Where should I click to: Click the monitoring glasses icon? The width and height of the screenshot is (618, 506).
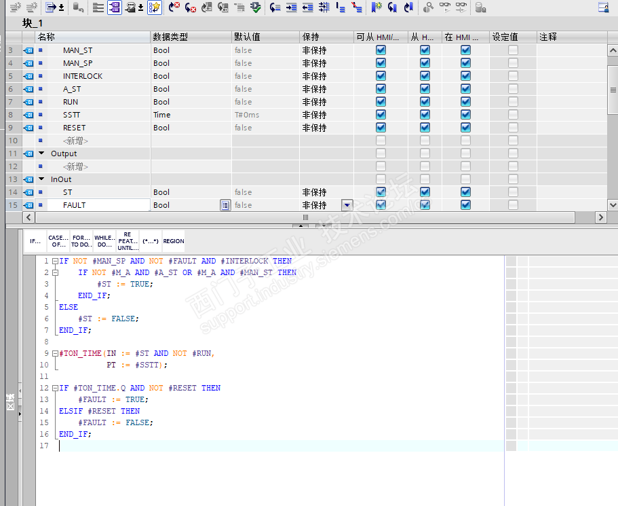[445, 7]
